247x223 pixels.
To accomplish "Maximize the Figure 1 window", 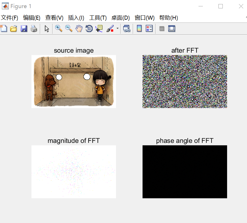I will coord(220,6).
